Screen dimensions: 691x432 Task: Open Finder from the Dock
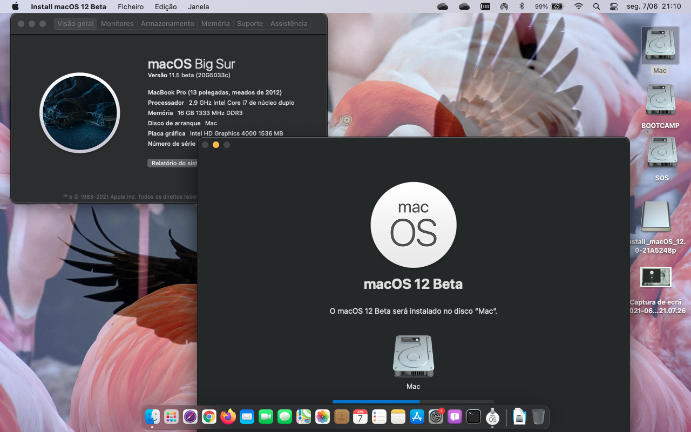[x=153, y=416]
